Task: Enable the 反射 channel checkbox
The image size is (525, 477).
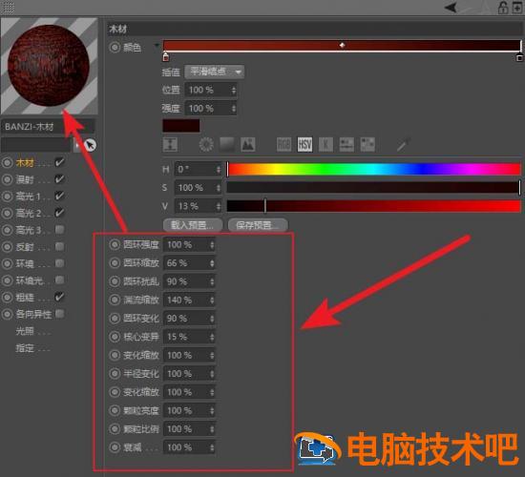Action: pos(59,247)
